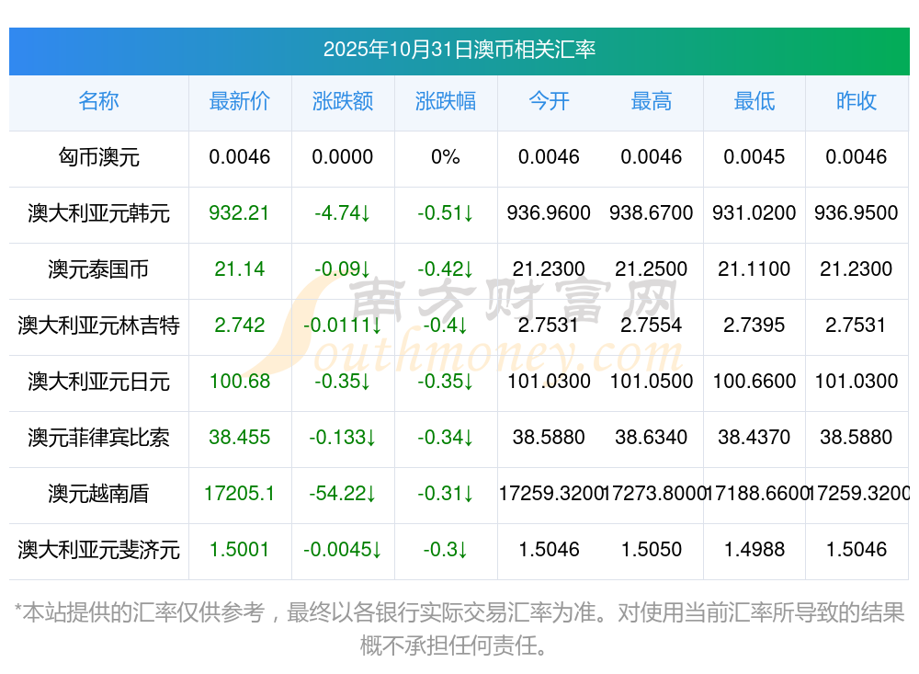This screenshot has width=919, height=674.
Task: Click change percent -0.34↓
Action: (446, 438)
